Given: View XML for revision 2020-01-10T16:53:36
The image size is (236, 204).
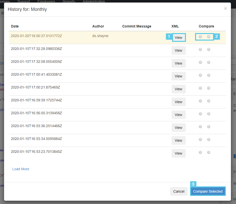Looking at the screenshot, I should tap(178, 128).
